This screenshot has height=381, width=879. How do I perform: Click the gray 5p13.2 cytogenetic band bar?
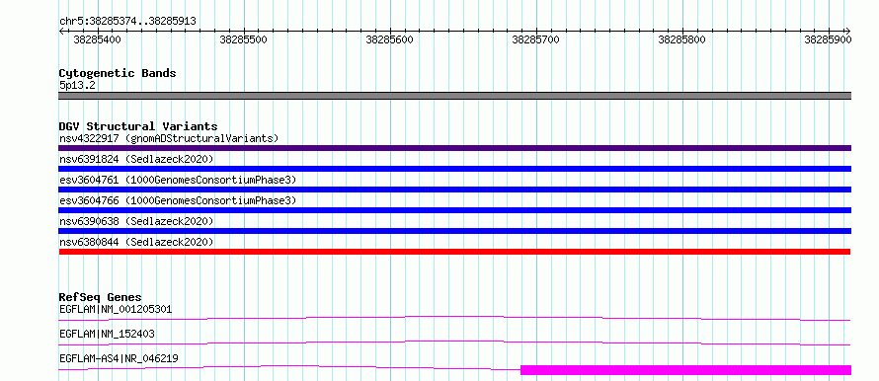pyautogui.click(x=454, y=96)
